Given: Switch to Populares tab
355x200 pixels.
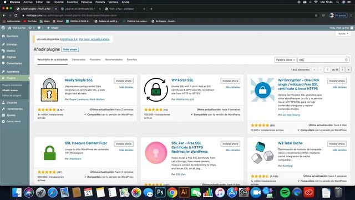Looking at the screenshot, I should coord(95,59).
